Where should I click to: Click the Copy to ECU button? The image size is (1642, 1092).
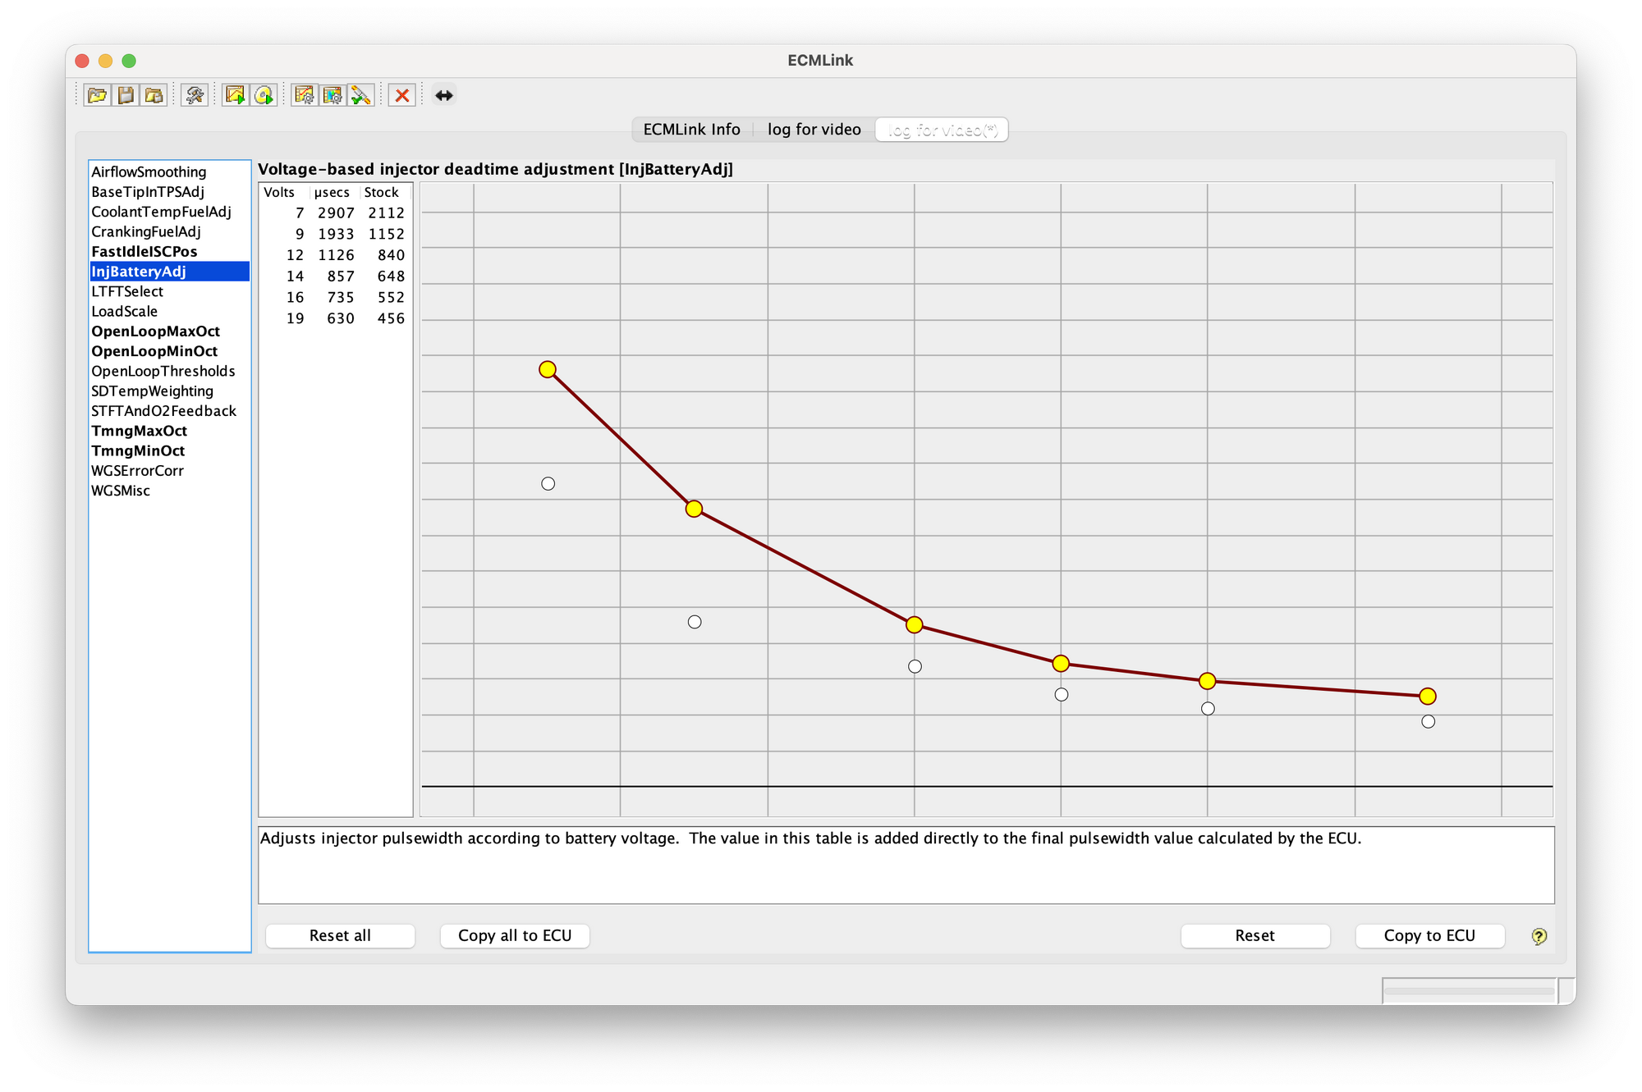click(1429, 935)
